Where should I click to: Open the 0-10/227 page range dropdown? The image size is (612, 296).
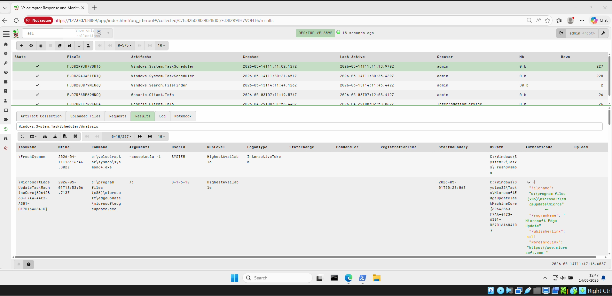(x=121, y=137)
